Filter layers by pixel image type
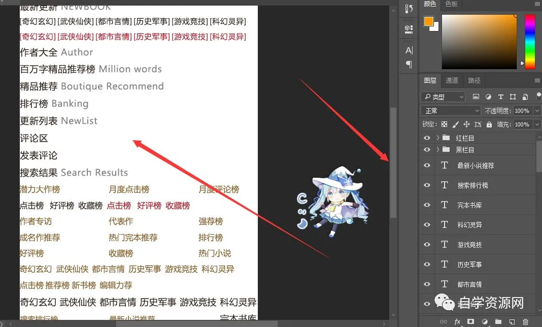 (x=476, y=97)
